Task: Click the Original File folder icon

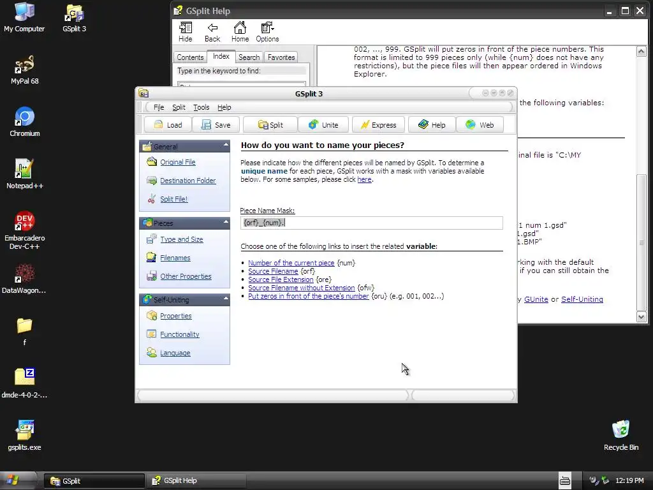Action: click(x=152, y=161)
